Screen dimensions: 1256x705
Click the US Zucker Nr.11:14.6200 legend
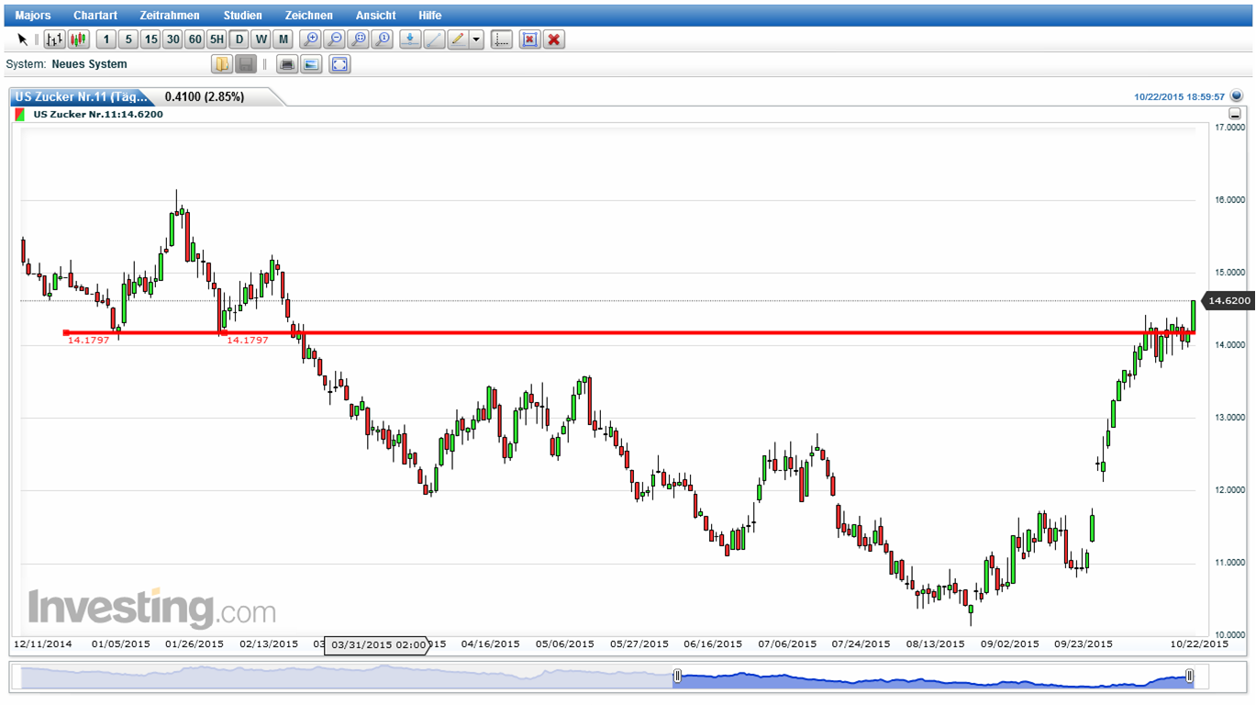click(98, 115)
